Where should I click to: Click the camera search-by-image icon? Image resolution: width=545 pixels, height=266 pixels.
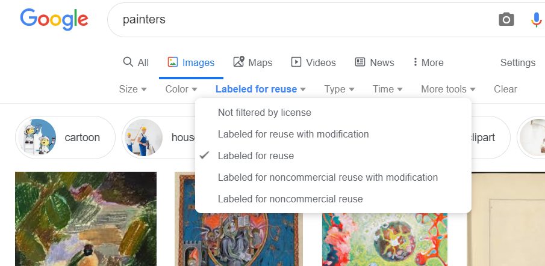click(506, 20)
